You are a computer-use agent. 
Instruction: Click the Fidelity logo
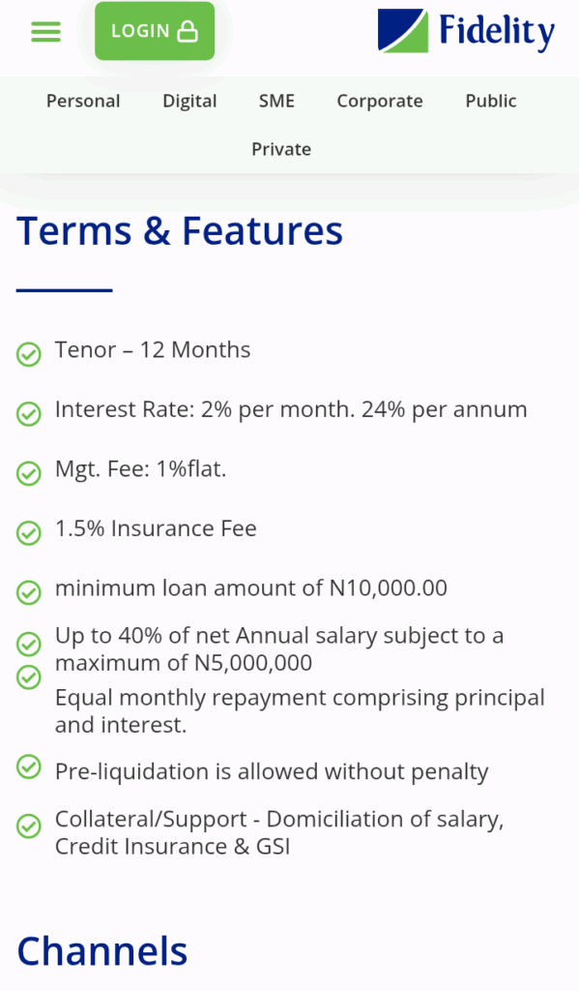tap(466, 30)
